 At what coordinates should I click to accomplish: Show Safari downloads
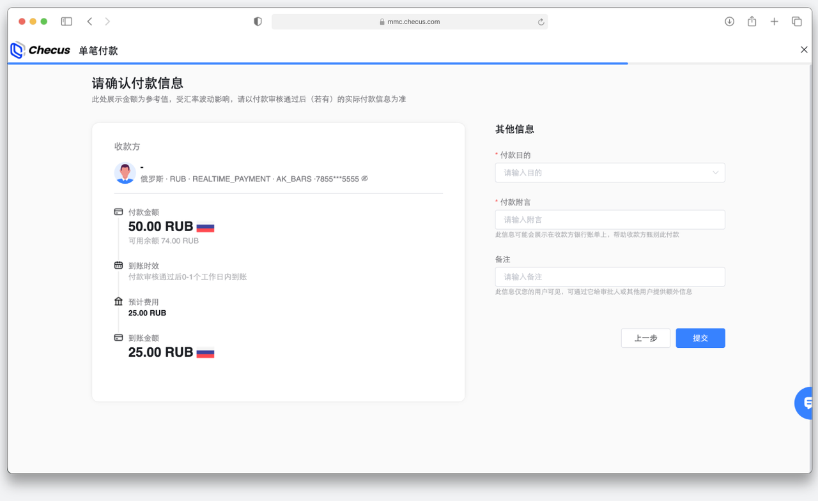(x=729, y=22)
